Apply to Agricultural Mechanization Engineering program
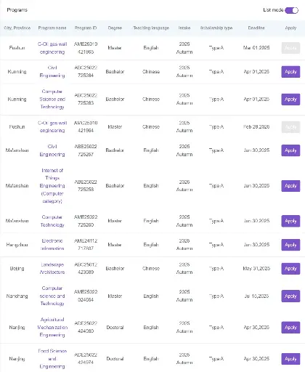 coord(290,328)
